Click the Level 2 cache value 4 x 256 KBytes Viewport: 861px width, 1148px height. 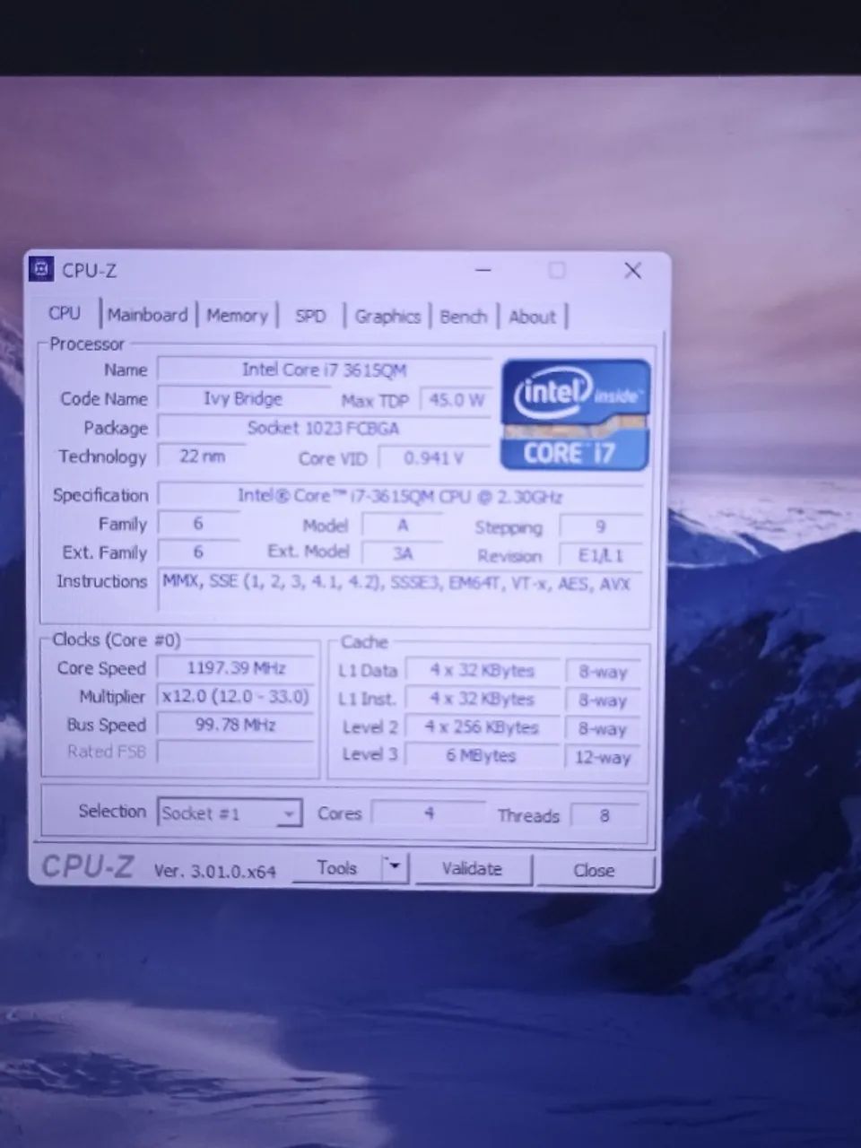point(483,727)
